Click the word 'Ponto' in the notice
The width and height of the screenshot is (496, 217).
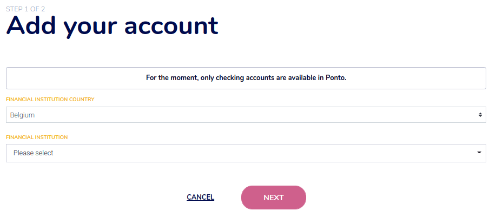coord(335,78)
